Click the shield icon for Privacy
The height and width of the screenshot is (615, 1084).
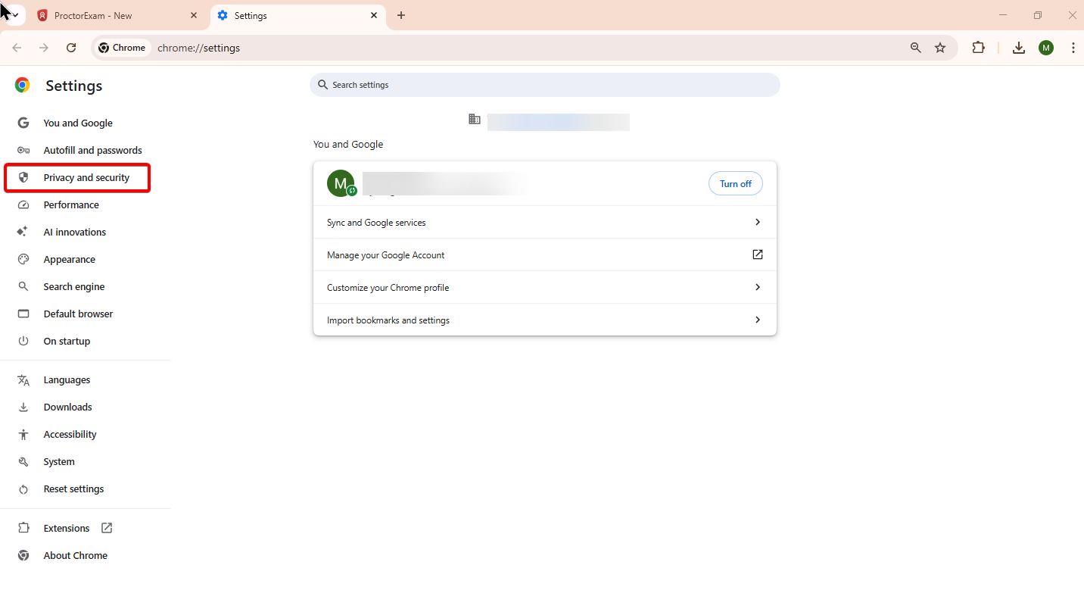click(x=23, y=177)
